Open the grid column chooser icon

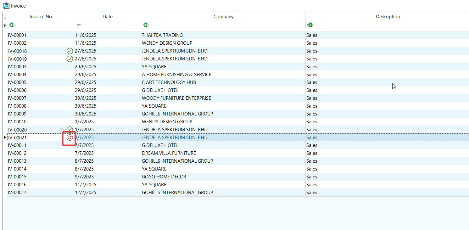[5, 17]
